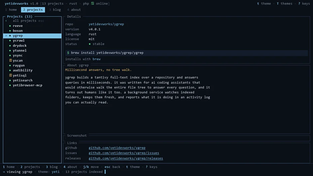Click '13 projects indexed' status text
Viewport: 313px width, 176px height.
pos(84,172)
